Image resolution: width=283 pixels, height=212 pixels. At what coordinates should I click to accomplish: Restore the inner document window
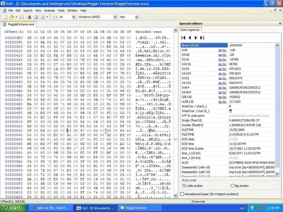(275, 10)
